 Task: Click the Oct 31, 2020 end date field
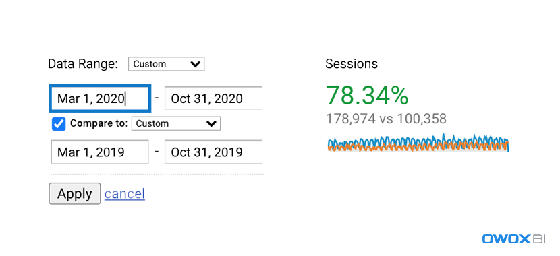[x=213, y=98]
